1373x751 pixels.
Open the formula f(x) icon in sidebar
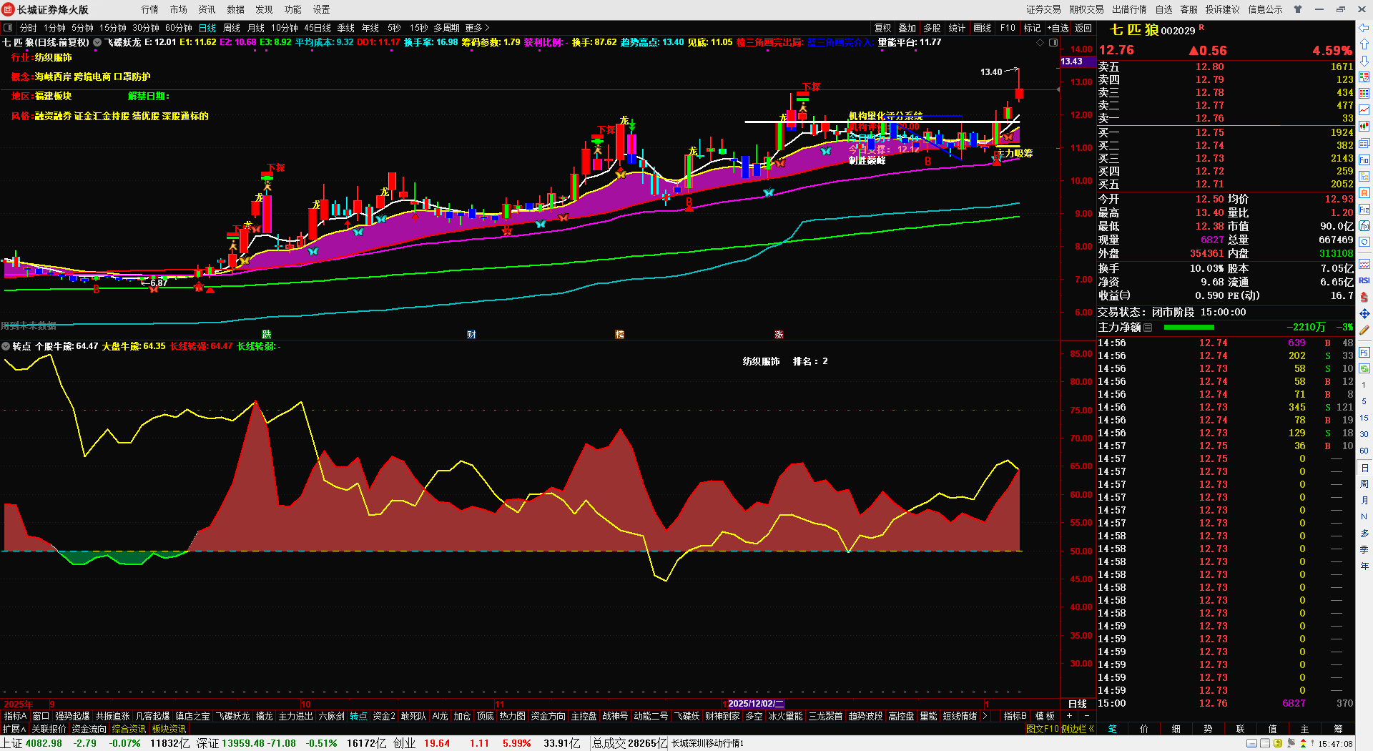click(1364, 226)
